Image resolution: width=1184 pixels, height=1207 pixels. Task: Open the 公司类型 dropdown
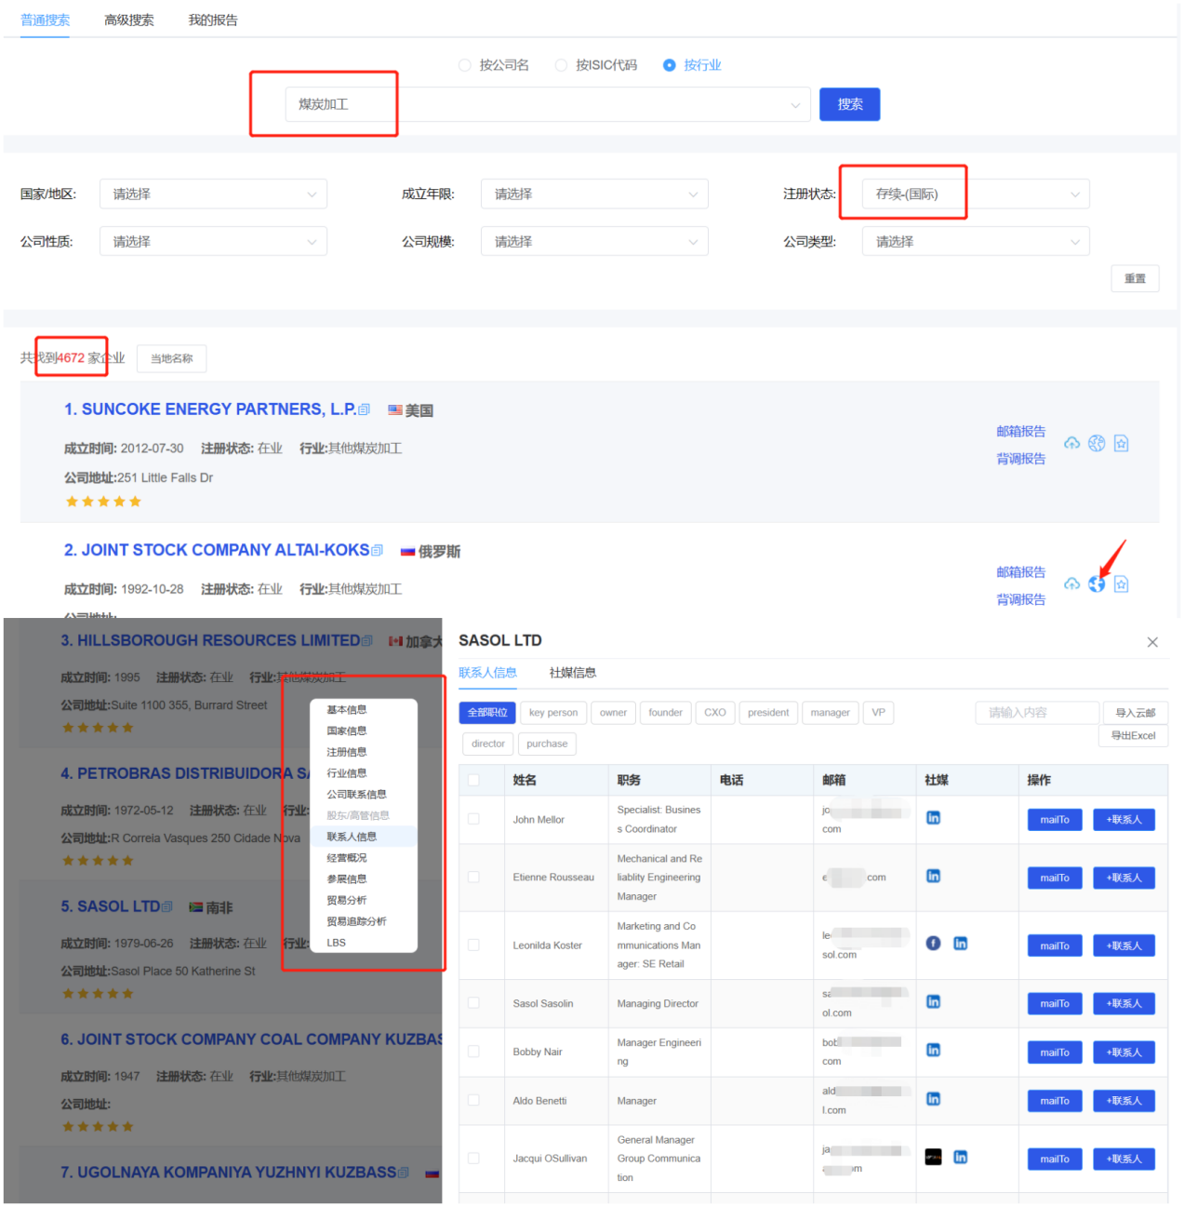click(976, 241)
